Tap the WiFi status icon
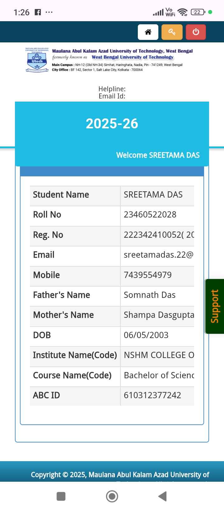The width and height of the screenshot is (224, 511). [x=183, y=12]
